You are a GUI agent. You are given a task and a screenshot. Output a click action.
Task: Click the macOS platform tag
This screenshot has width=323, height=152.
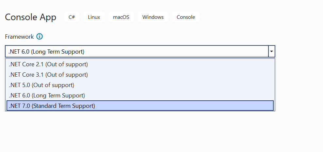pos(121,17)
